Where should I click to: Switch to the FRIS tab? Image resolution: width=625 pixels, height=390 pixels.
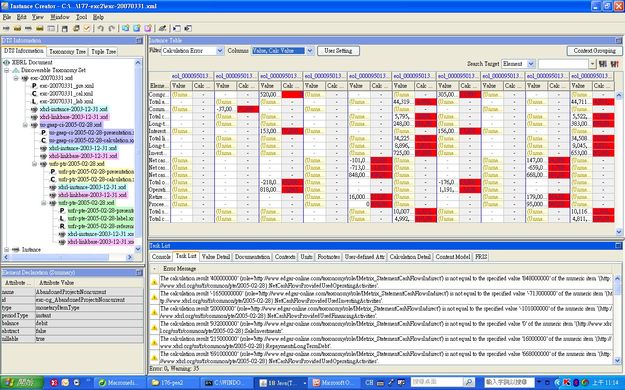[480, 256]
